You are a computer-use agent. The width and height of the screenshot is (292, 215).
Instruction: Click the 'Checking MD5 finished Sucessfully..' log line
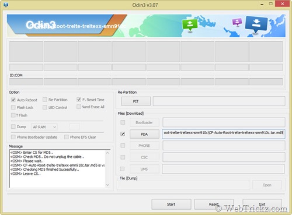(45, 170)
